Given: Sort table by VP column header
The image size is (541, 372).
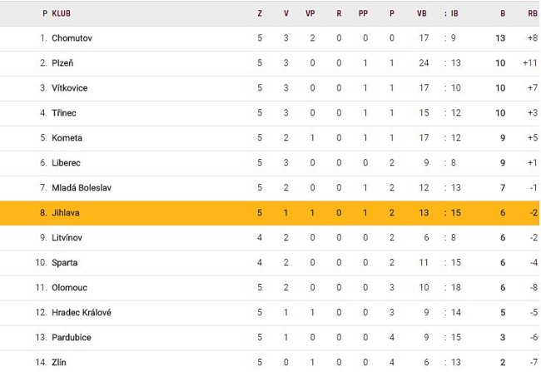Looking at the screenshot, I should coord(310,13).
